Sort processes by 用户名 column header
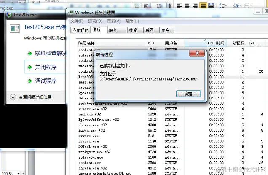Viewport: 268px width, 175px height. click(x=174, y=43)
